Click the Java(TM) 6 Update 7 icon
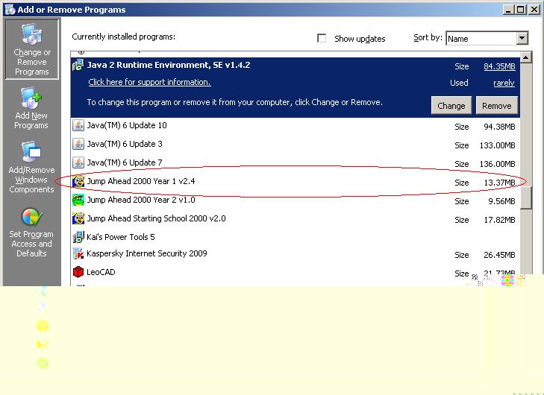 (x=78, y=162)
